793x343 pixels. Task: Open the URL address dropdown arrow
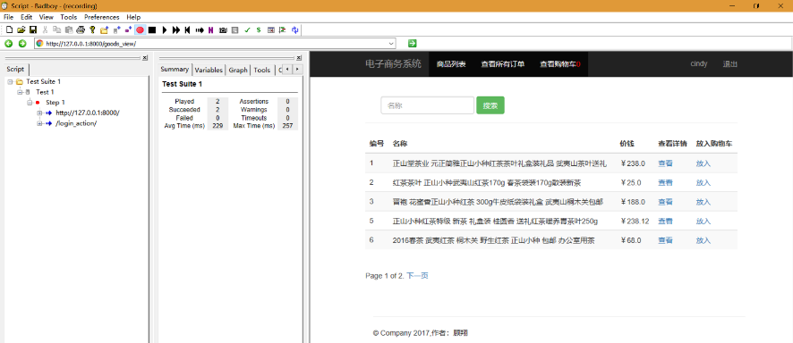391,44
